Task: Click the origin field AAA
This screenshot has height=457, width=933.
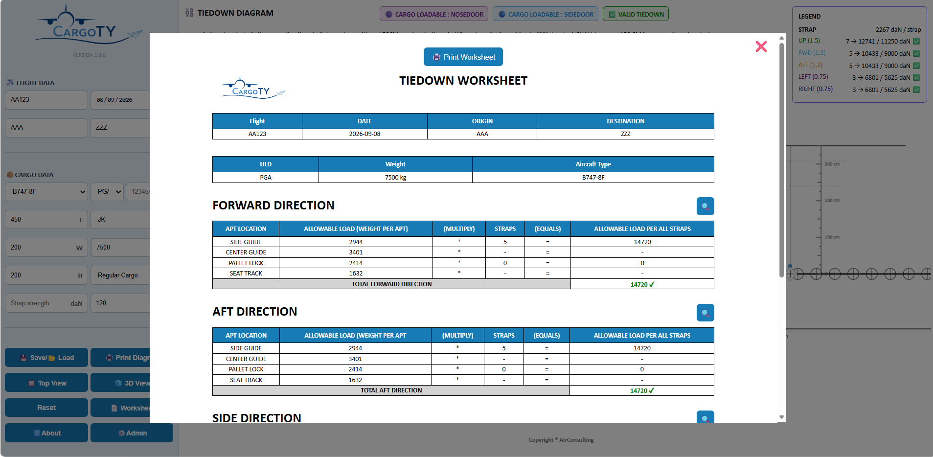Action: 46,128
